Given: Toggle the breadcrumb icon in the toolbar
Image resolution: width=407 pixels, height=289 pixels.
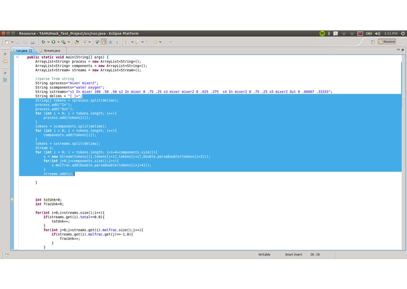Looking at the screenshot, I should click(x=97, y=42).
